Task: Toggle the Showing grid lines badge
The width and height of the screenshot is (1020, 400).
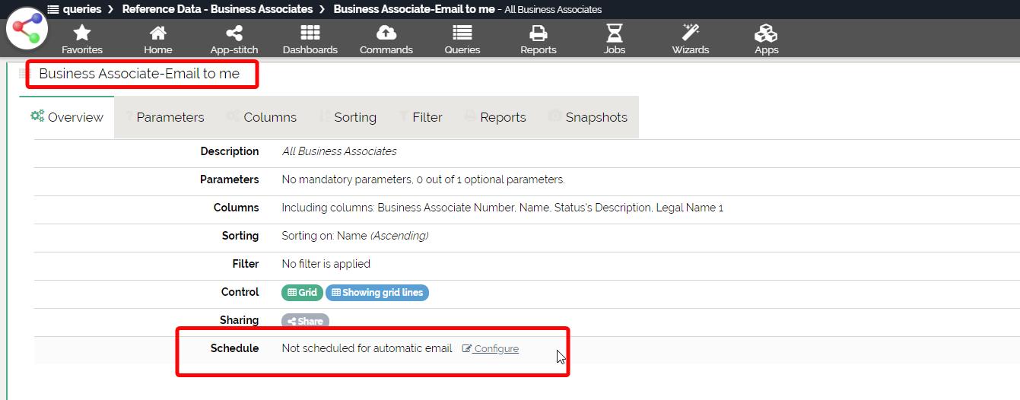Action: [377, 293]
